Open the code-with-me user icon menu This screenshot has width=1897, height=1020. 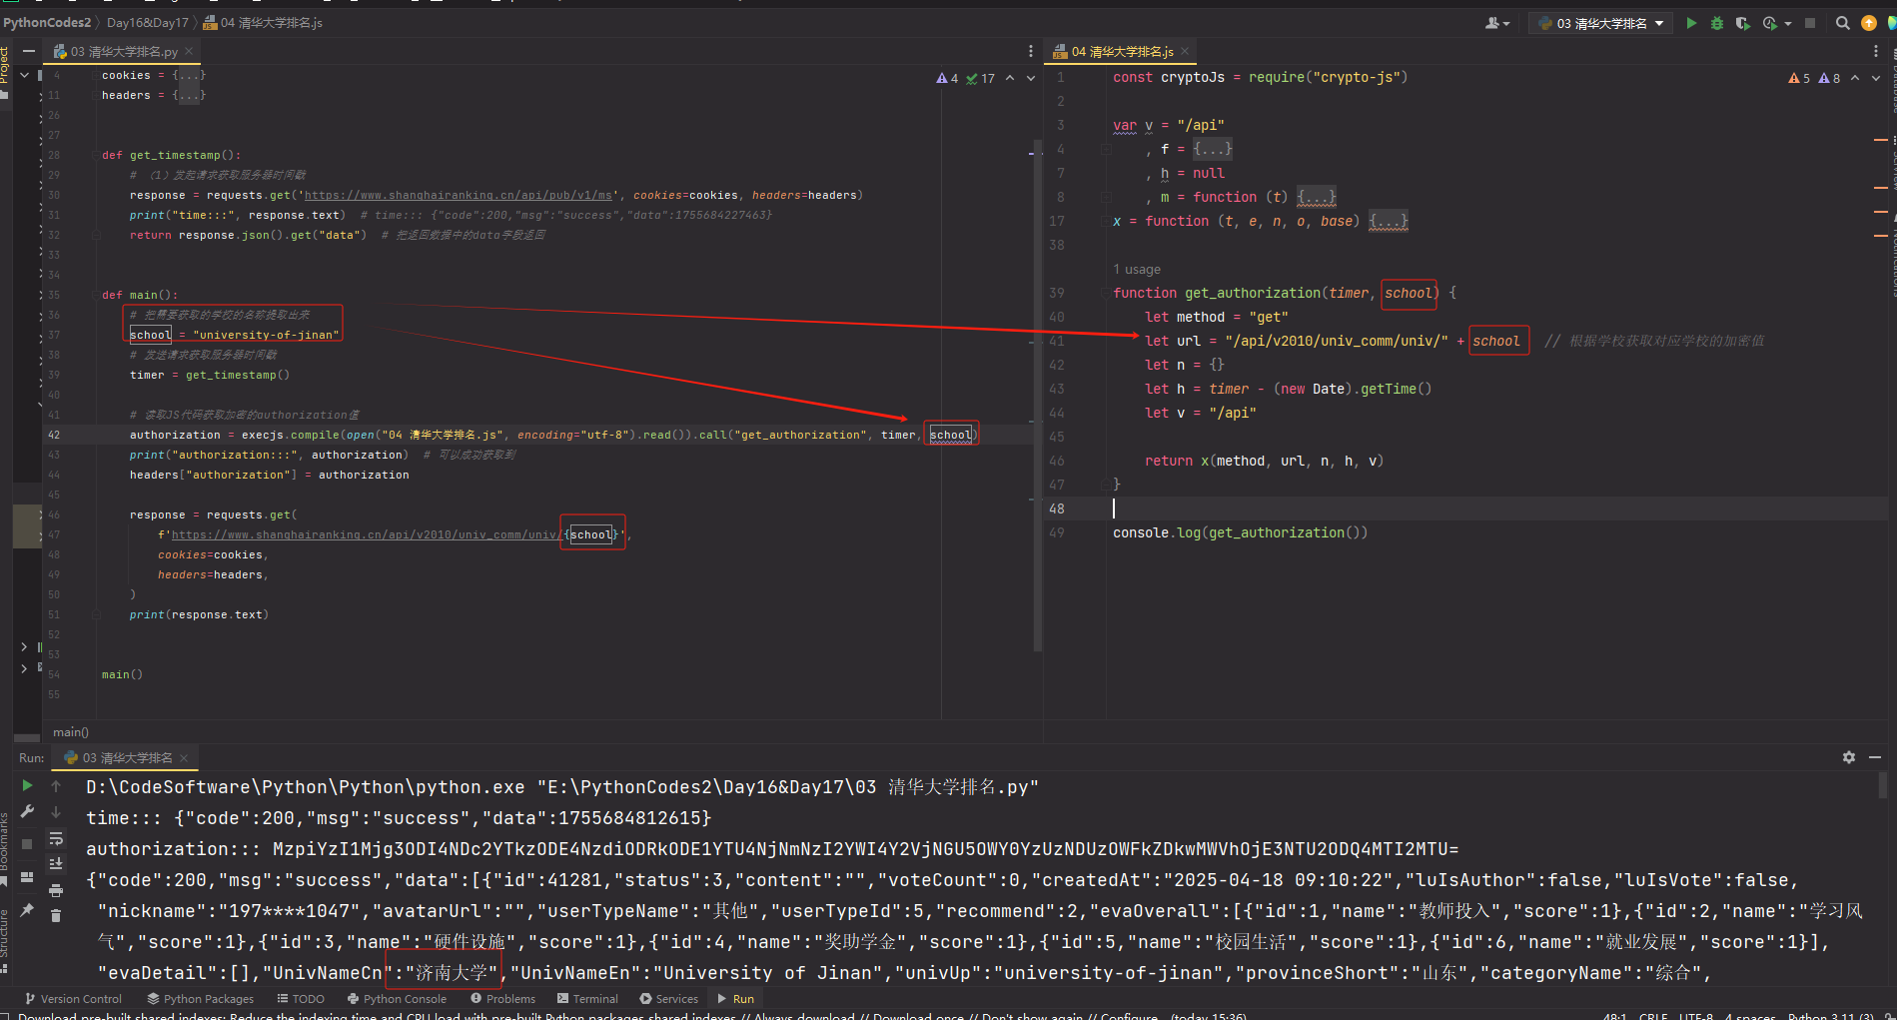tap(1496, 23)
